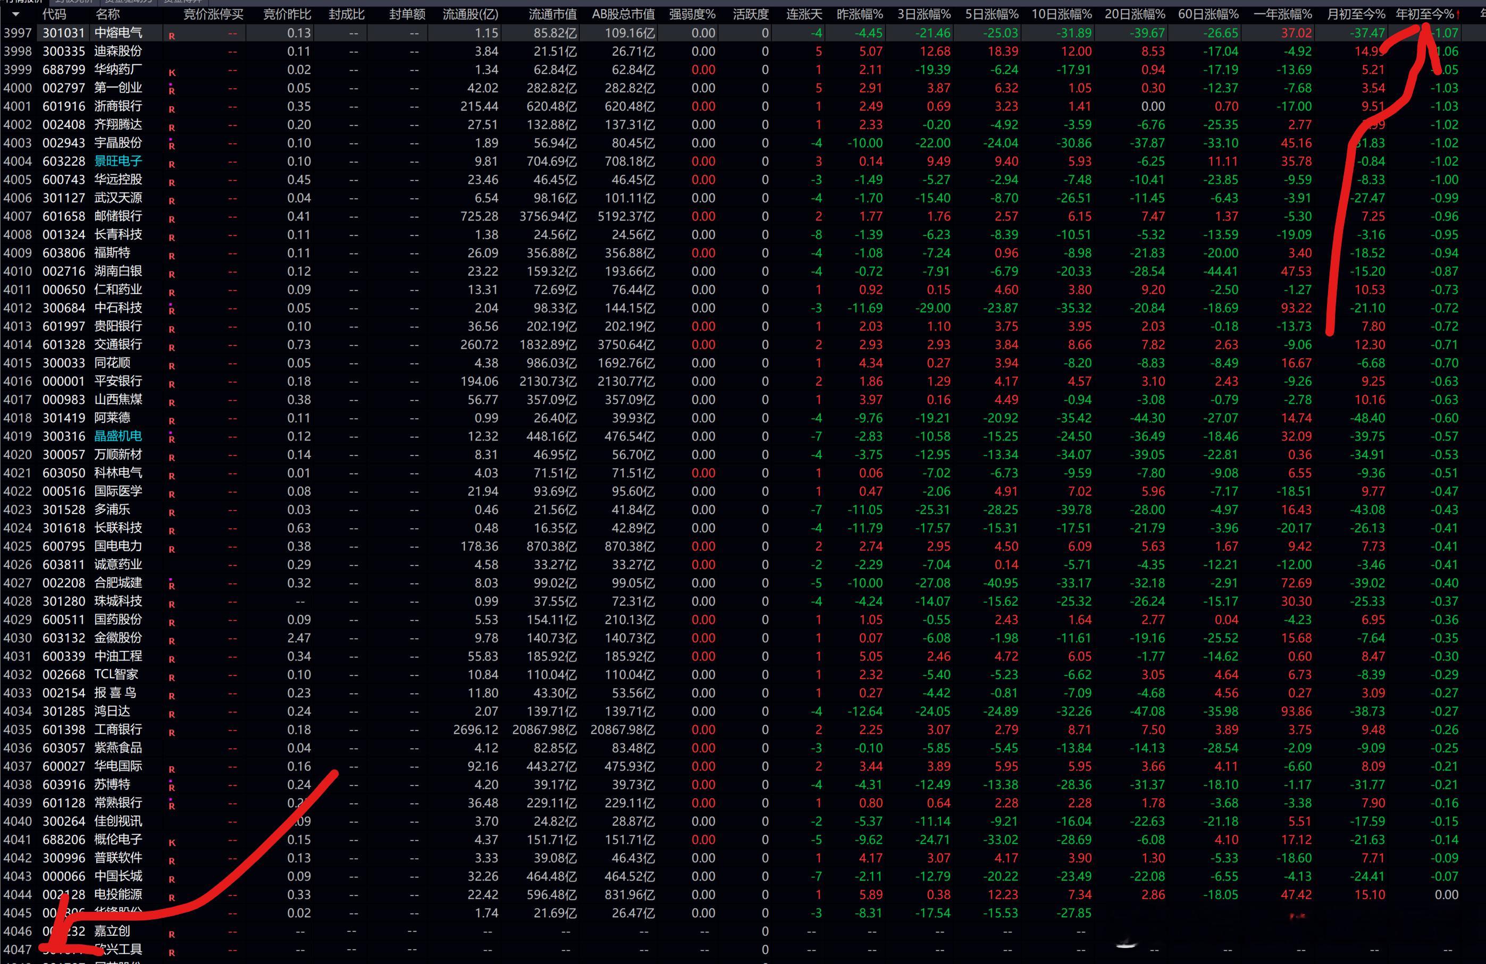Click the R marker beside 交通银行

click(172, 348)
